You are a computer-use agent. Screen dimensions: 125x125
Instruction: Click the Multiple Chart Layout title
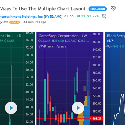click(x=43, y=9)
